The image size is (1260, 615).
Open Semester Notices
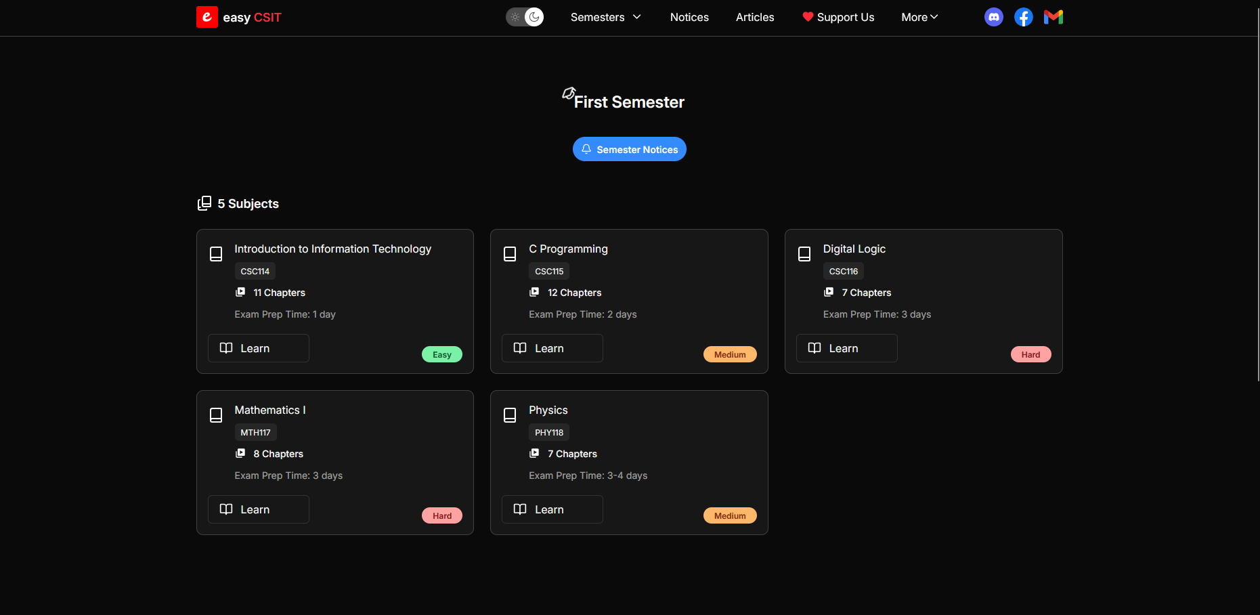[629, 149]
